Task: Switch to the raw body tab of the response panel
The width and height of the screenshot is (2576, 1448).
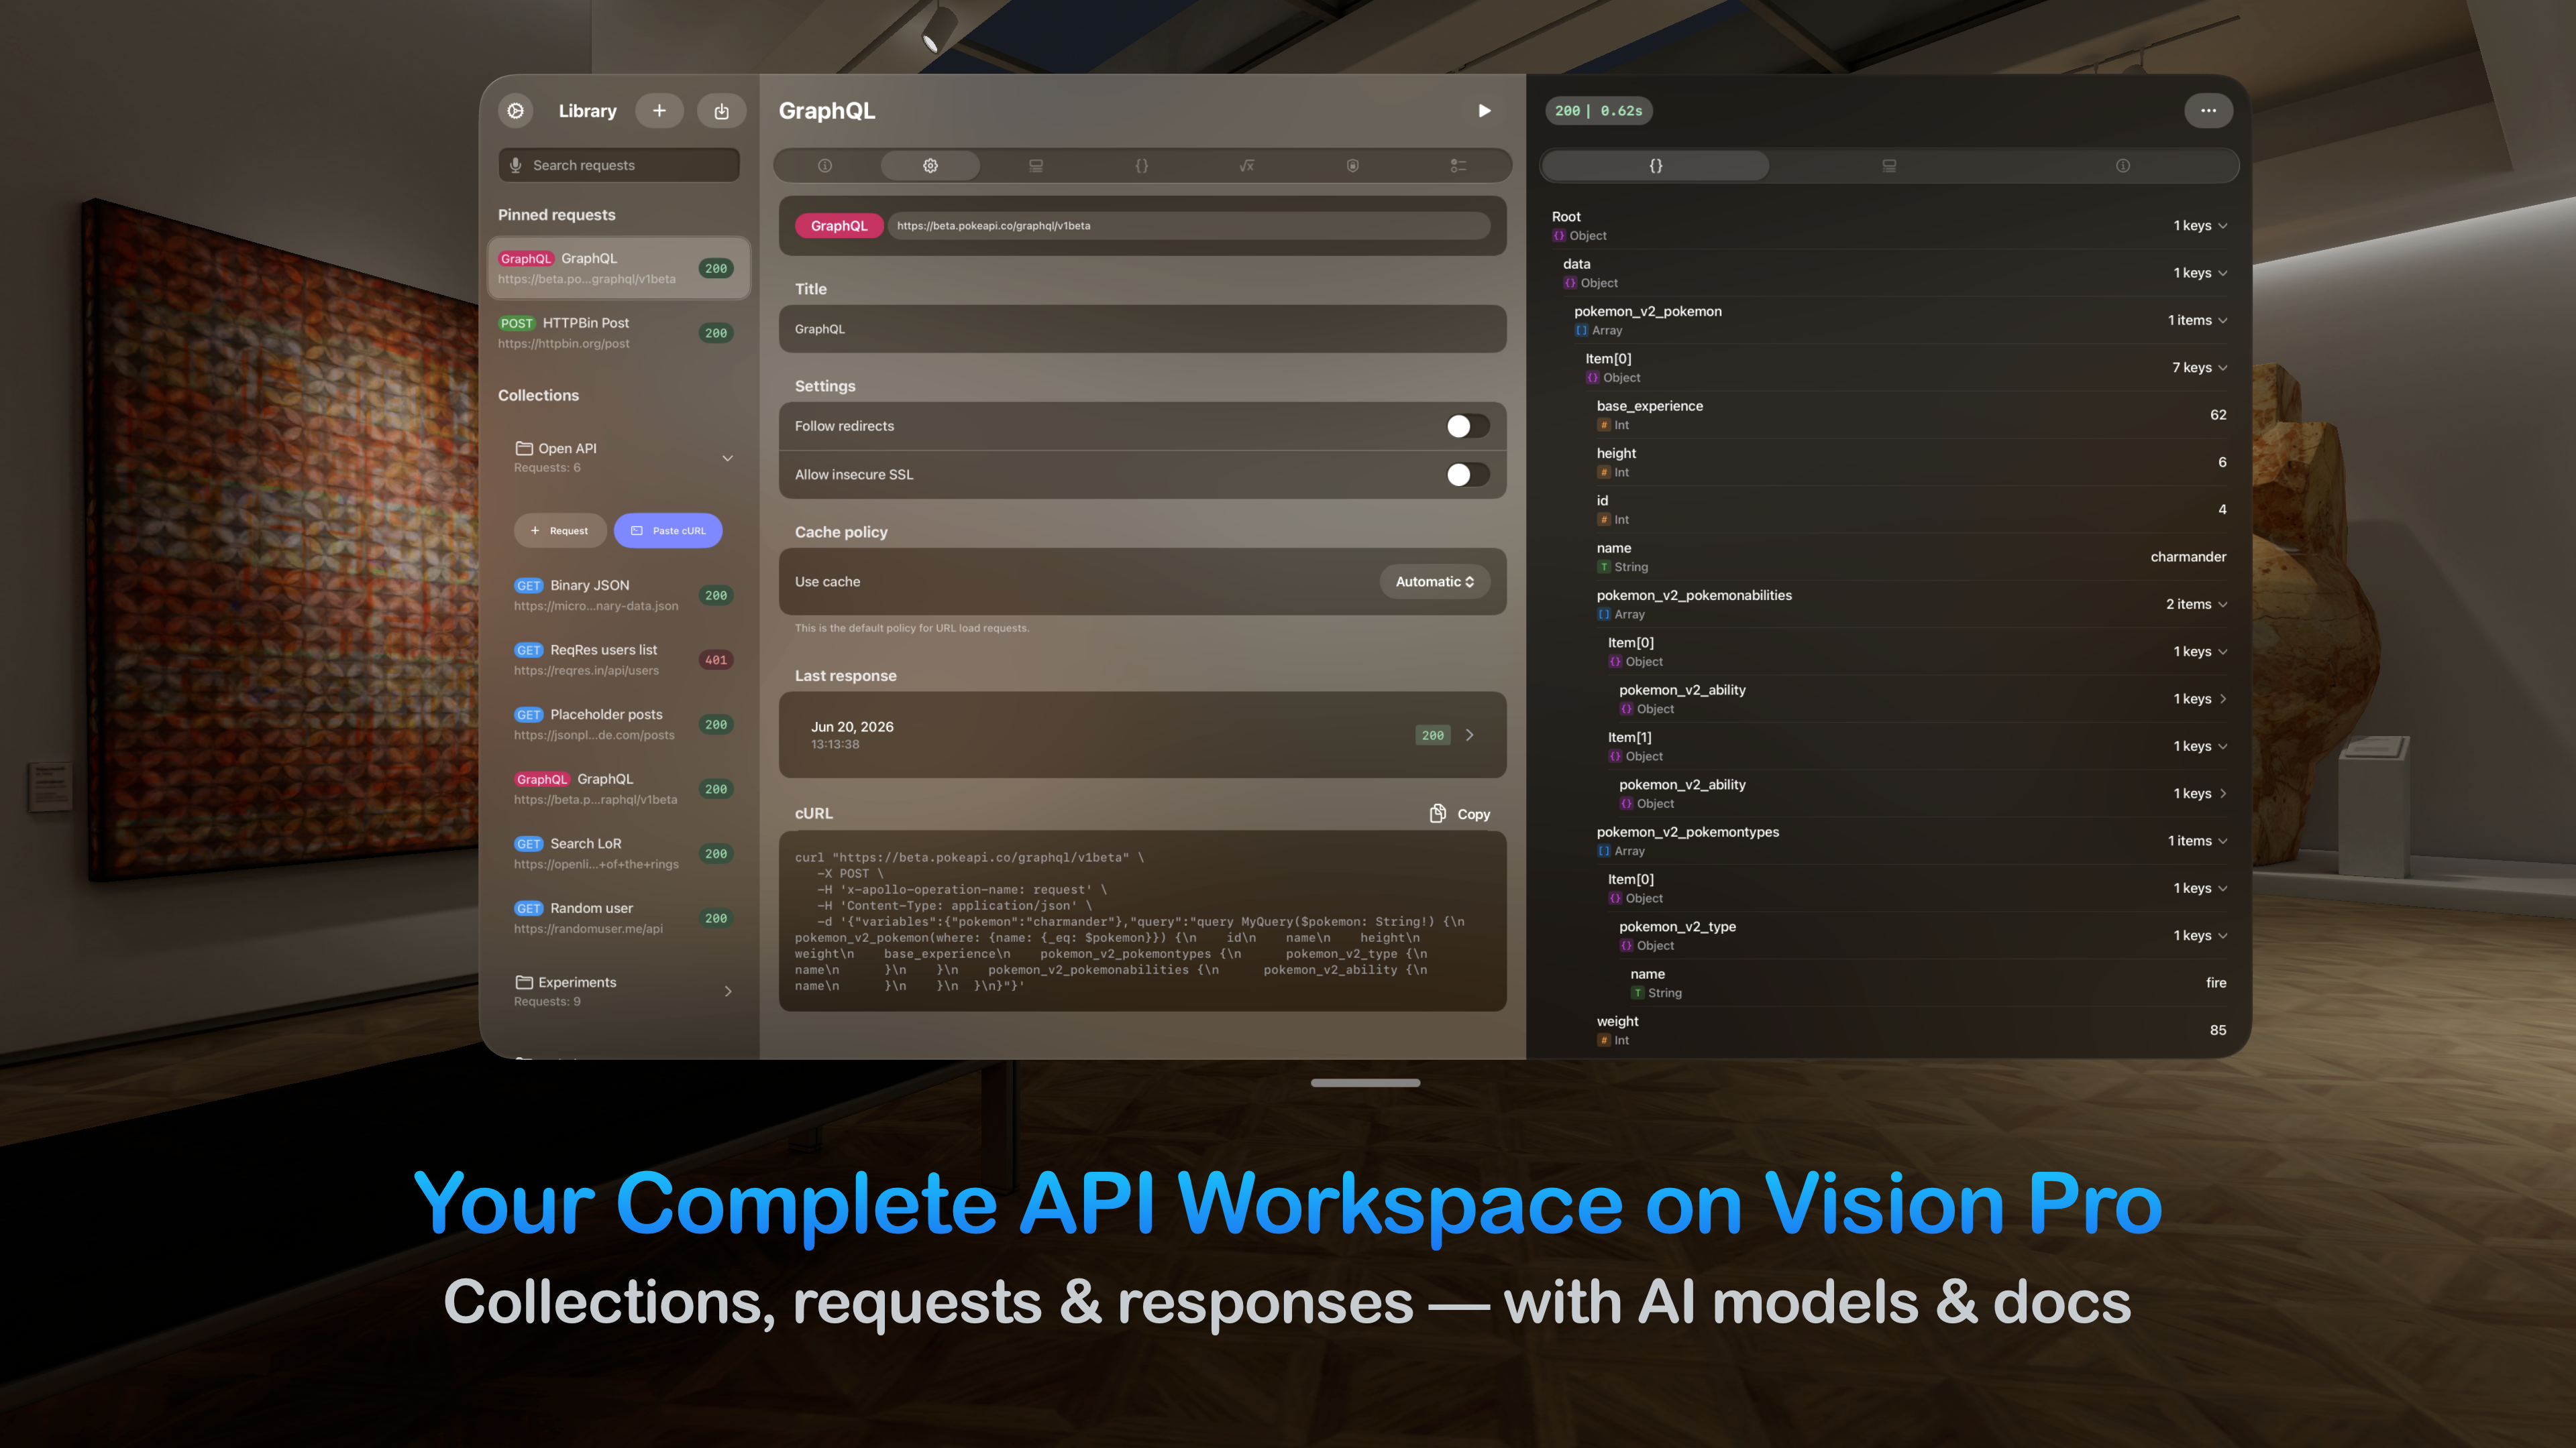Action: coord(1889,166)
